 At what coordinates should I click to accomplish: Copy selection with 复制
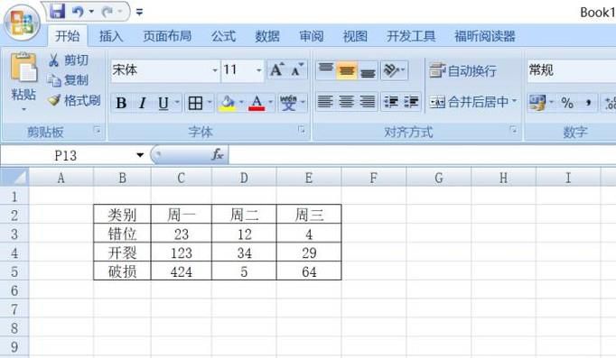[69, 80]
